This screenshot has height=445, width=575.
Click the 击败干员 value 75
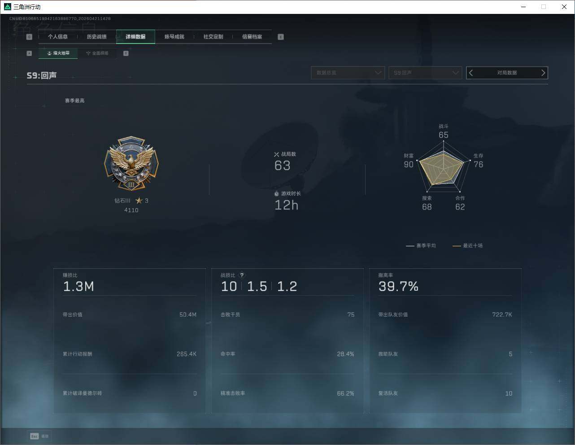pyautogui.click(x=351, y=315)
